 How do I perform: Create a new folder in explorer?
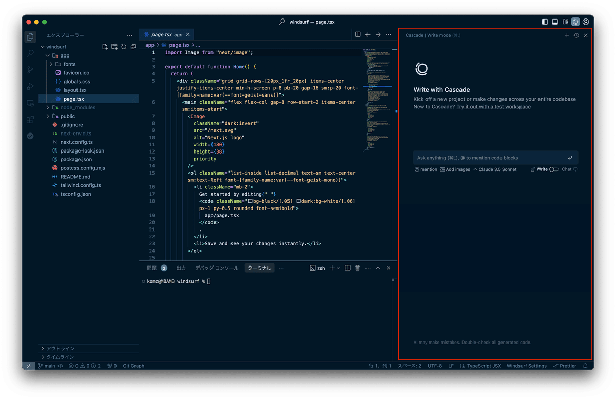point(114,47)
